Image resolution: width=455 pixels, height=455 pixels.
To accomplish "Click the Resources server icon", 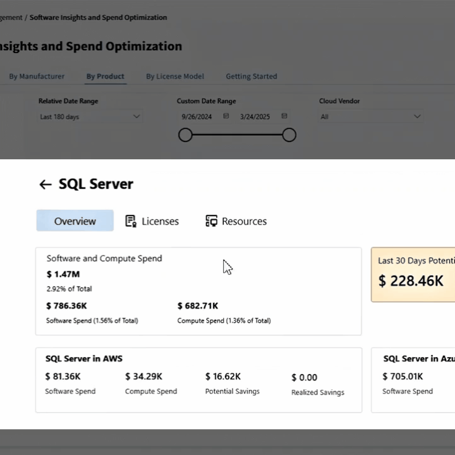I will click(x=211, y=221).
